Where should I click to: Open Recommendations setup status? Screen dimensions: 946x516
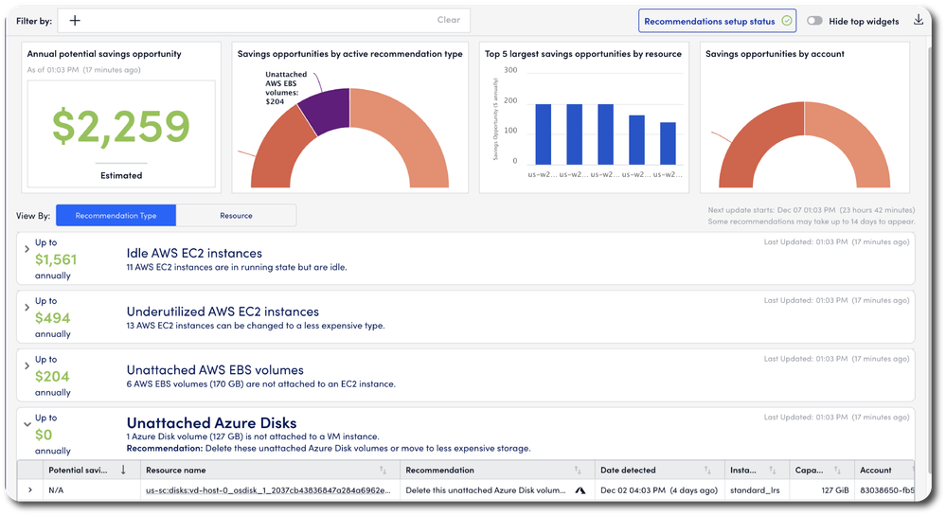coord(718,21)
